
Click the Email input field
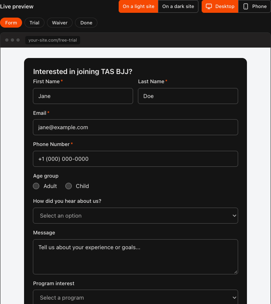(135, 127)
